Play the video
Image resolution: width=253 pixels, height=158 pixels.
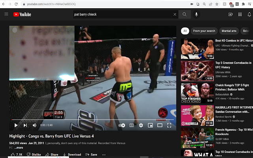(x=16, y=125)
